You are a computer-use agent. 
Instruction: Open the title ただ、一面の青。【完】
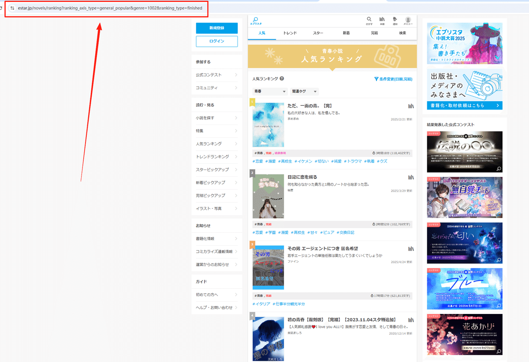click(x=309, y=106)
